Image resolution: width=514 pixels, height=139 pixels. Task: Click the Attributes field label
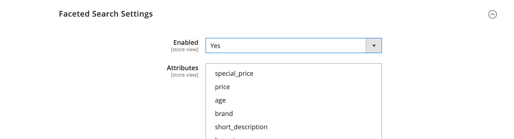182,68
